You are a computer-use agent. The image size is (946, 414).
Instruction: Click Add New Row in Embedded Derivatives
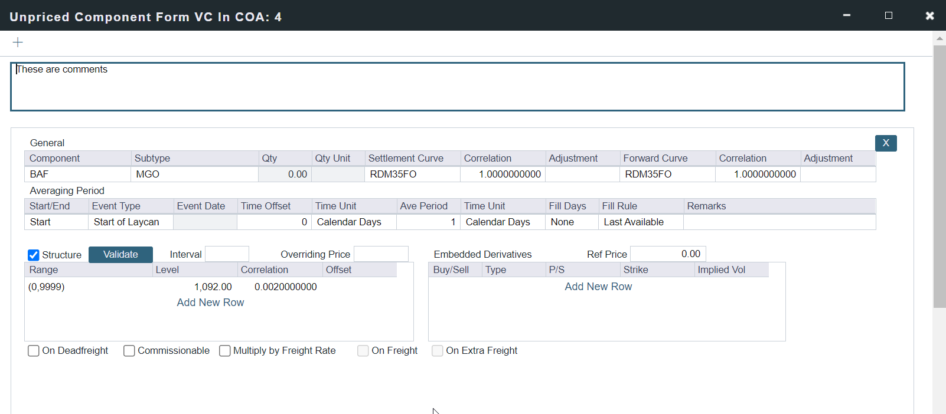click(x=598, y=287)
